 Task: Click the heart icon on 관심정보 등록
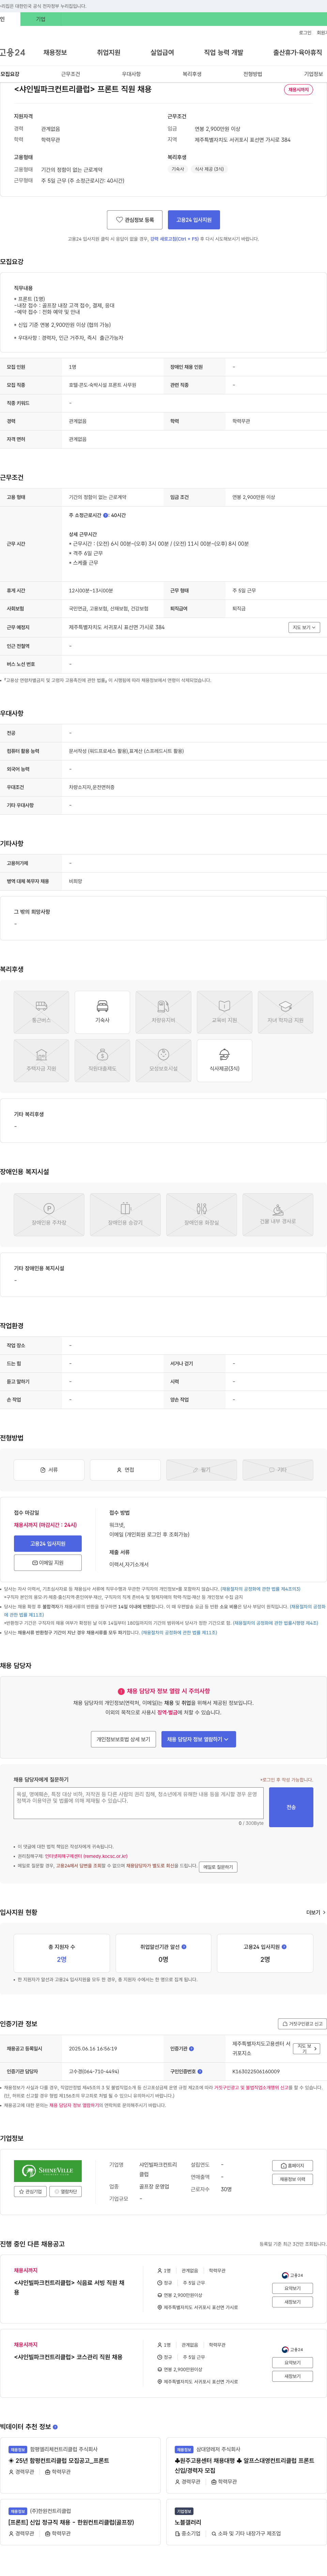pyautogui.click(x=119, y=220)
